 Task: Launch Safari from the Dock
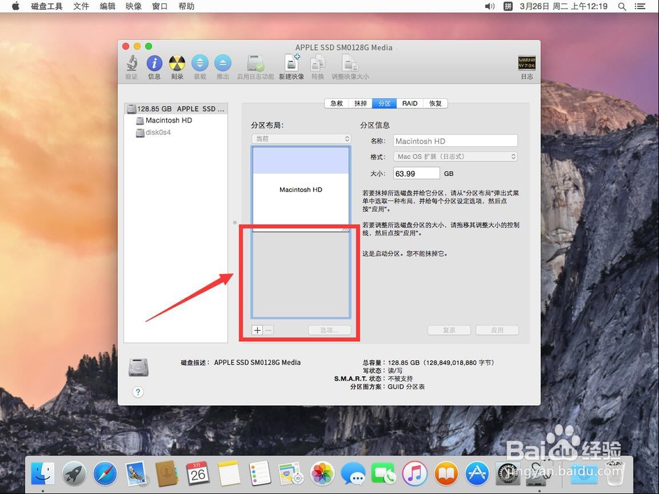[x=105, y=474]
